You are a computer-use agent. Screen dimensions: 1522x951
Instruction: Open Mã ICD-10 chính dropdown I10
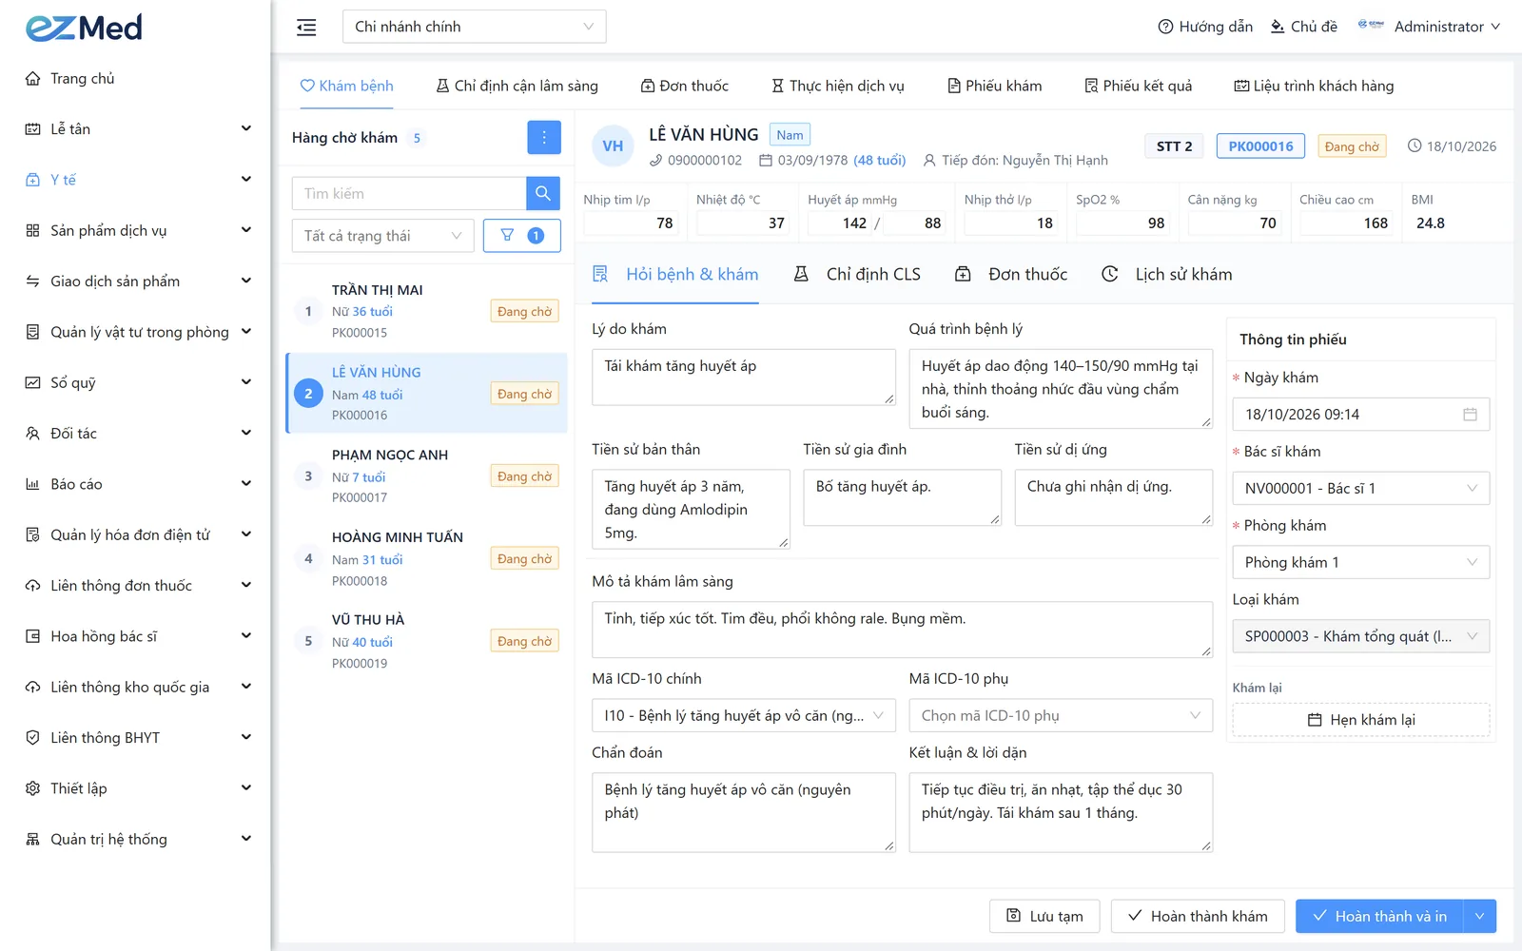[x=744, y=716]
